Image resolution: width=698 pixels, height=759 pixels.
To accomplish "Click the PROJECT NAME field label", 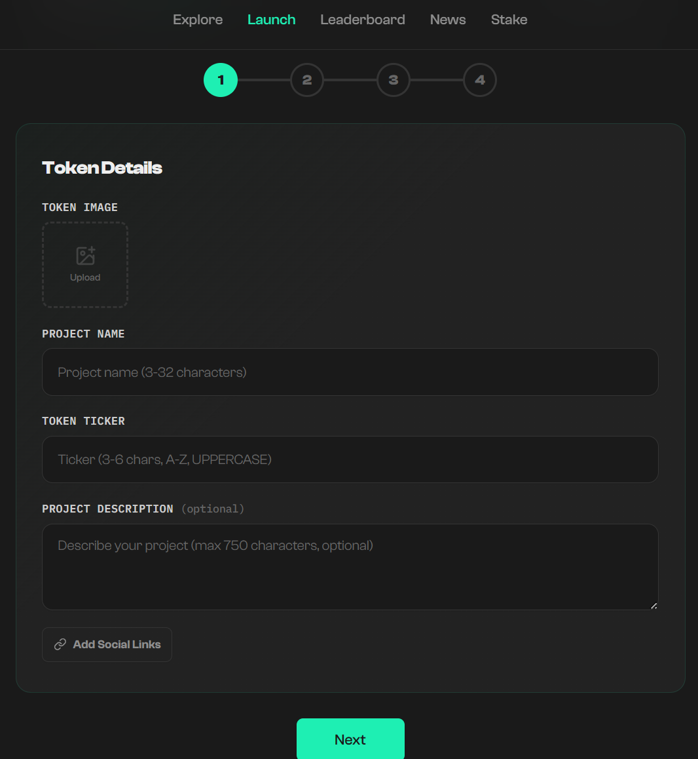I will [x=83, y=334].
